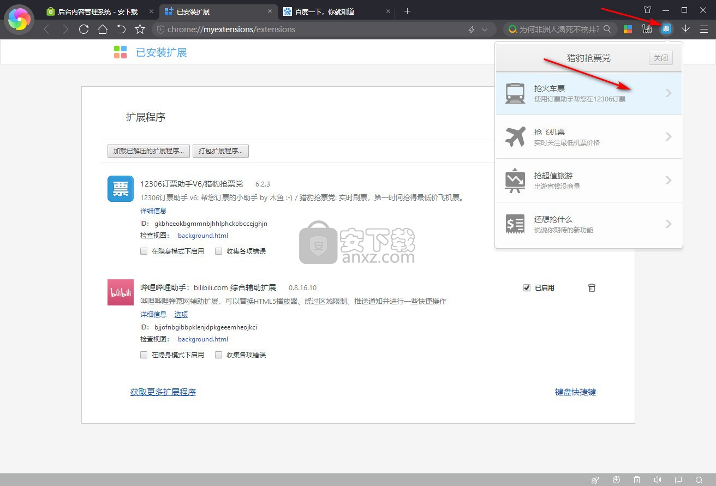
Task: Expand the 抢超值旅游 chevron arrow
Action: [x=669, y=181]
